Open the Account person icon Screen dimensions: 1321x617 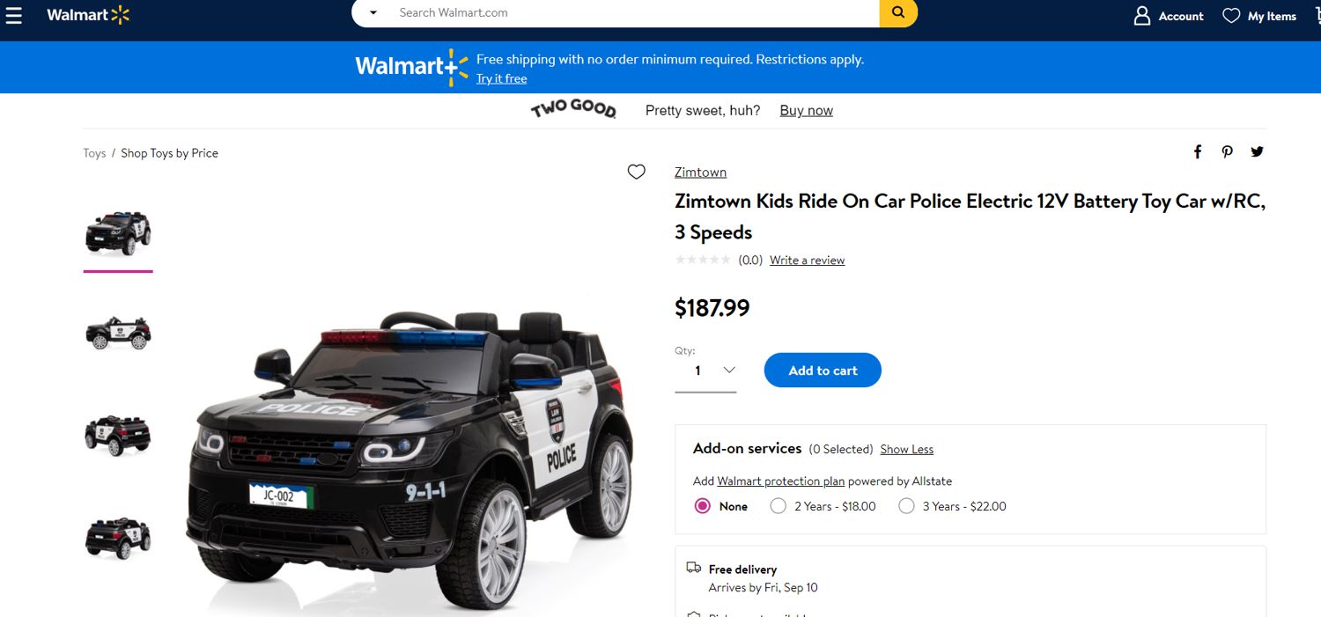tap(1142, 16)
